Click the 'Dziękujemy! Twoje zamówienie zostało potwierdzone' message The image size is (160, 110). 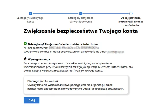click(x=65, y=44)
